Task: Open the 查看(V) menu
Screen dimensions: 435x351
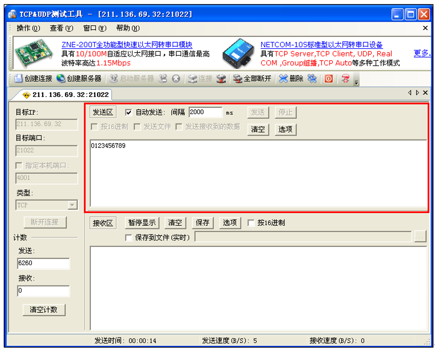Action: point(61,28)
